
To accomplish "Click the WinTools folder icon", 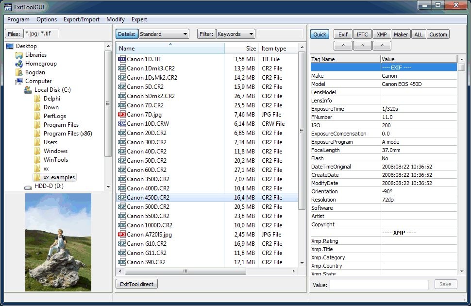I will pos(37,160).
